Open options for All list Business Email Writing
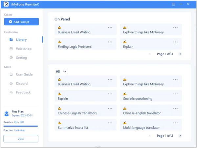Image resolution: width=197 pixels, height=148 pixels. [x=110, y=79]
